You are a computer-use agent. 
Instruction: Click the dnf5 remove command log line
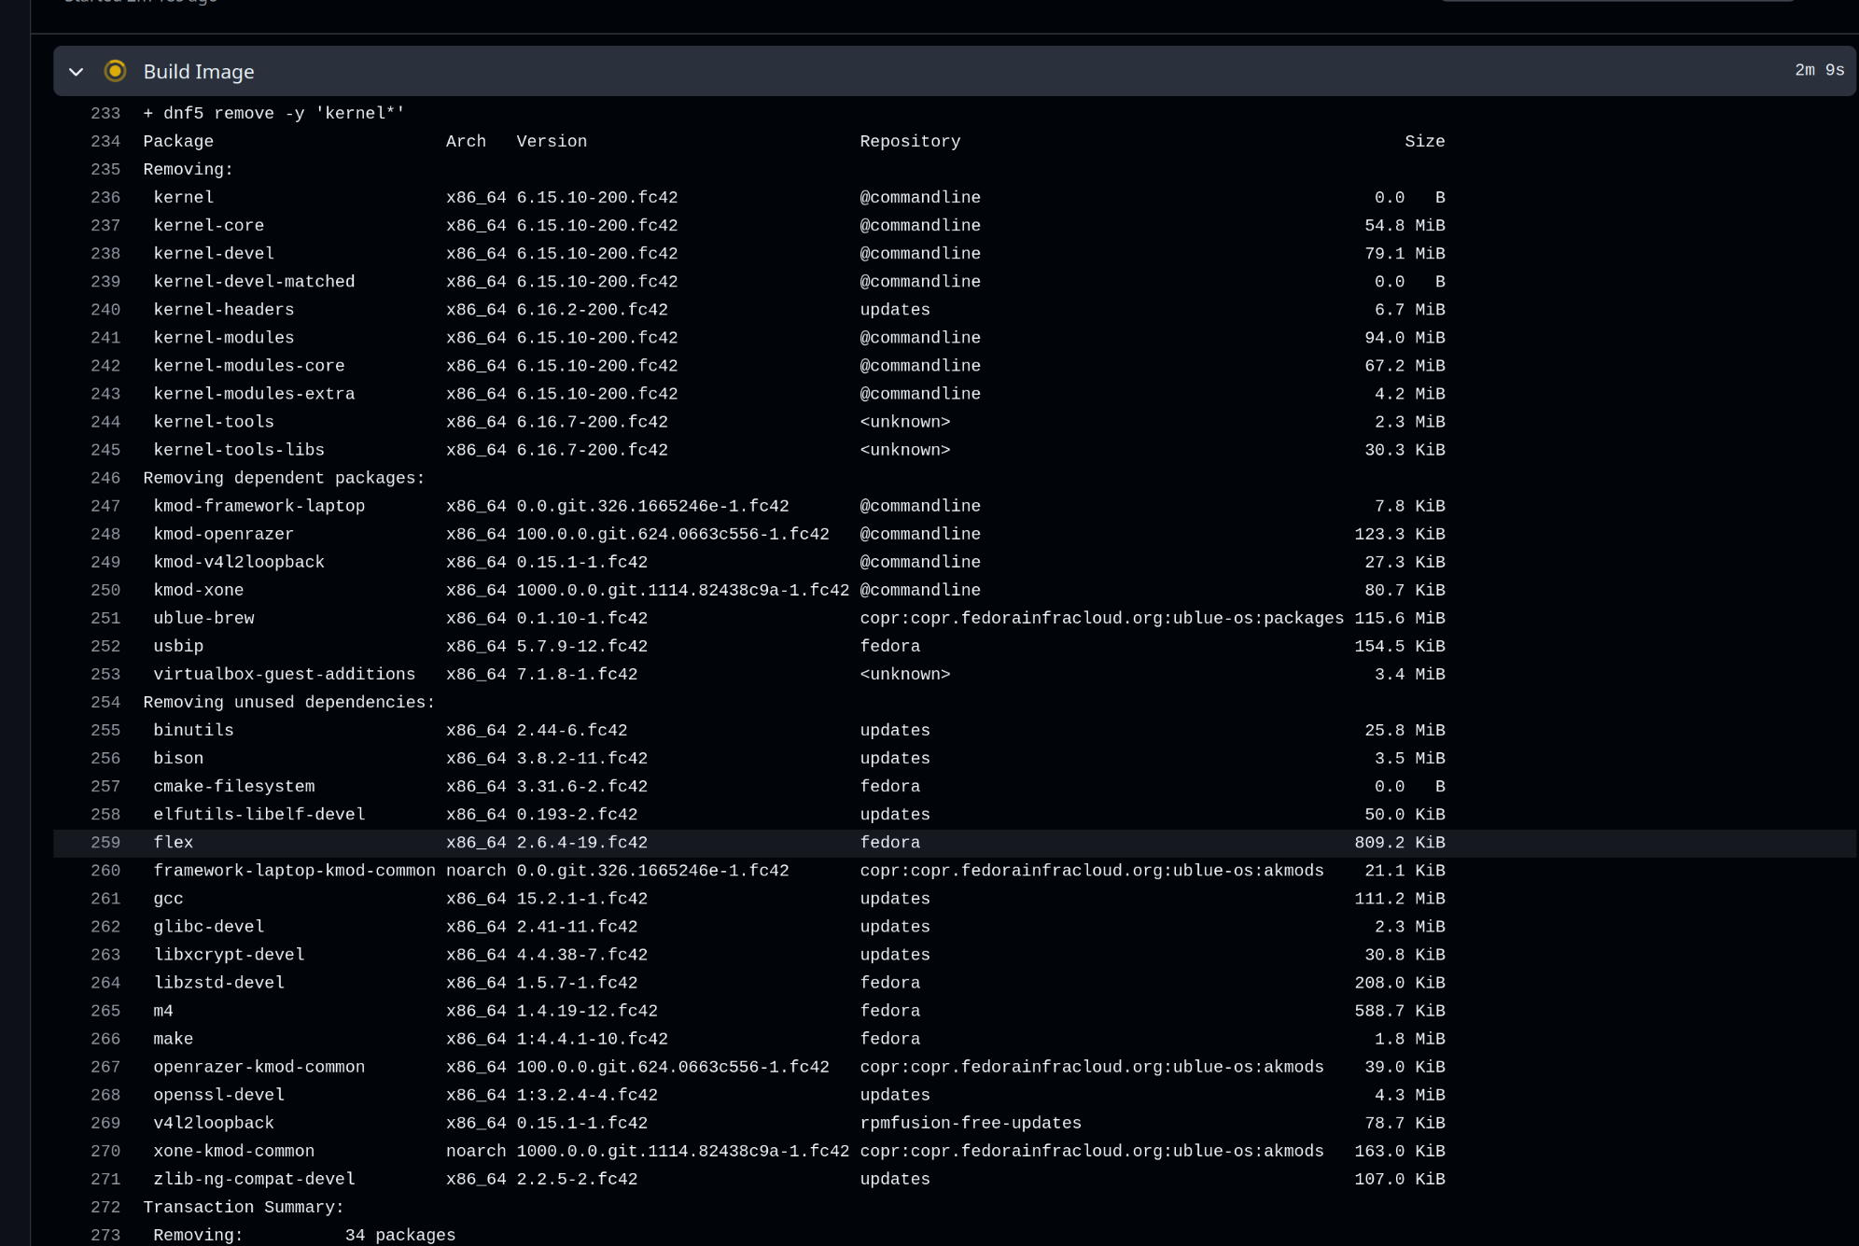coord(273,114)
